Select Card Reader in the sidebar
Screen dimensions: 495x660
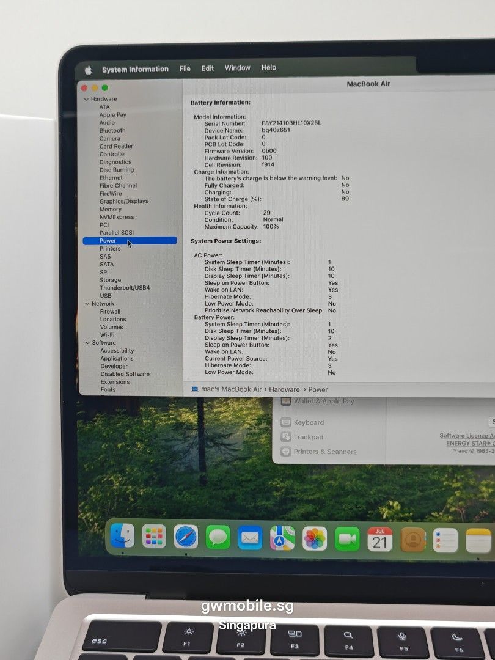click(x=116, y=146)
